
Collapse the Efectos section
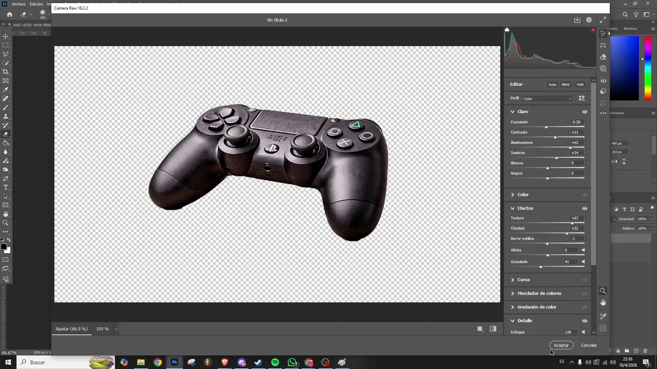[x=512, y=209]
